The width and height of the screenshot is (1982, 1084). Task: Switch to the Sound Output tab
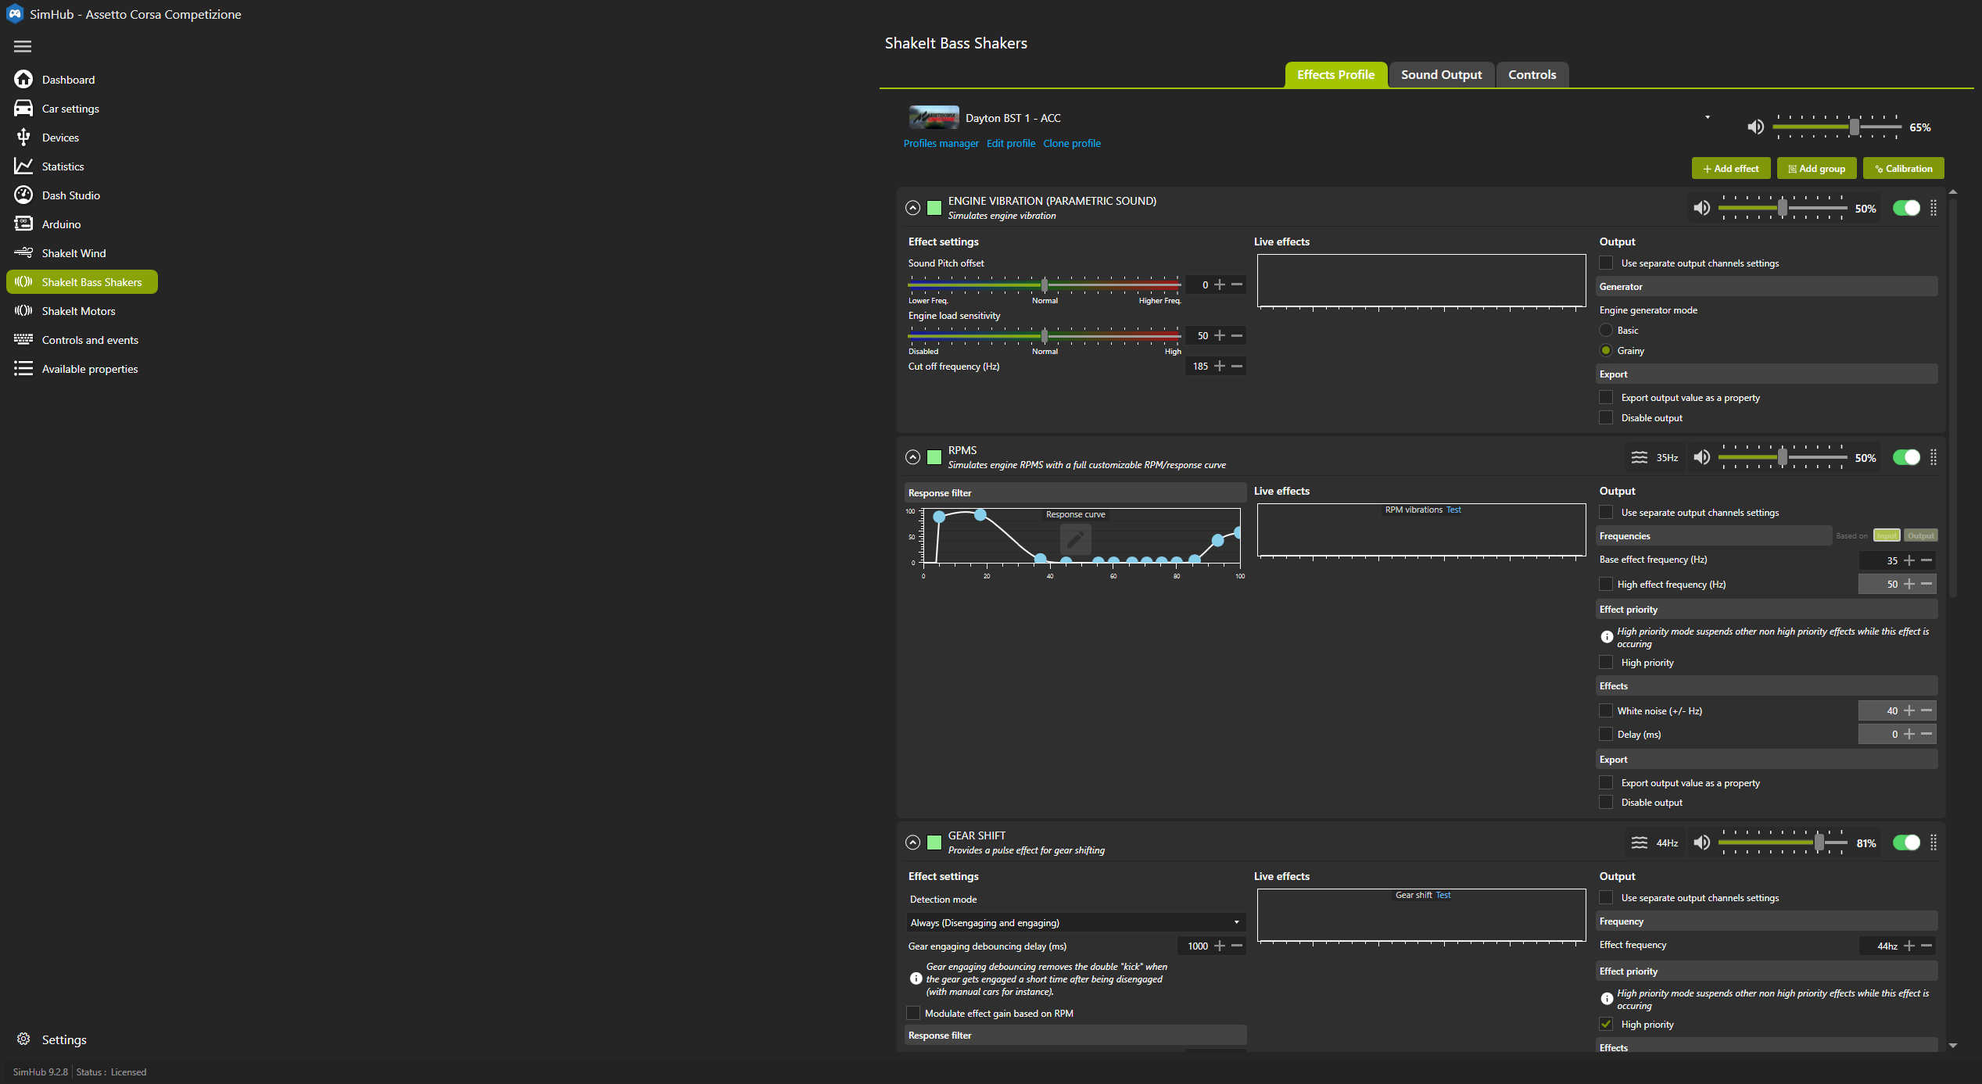point(1441,75)
